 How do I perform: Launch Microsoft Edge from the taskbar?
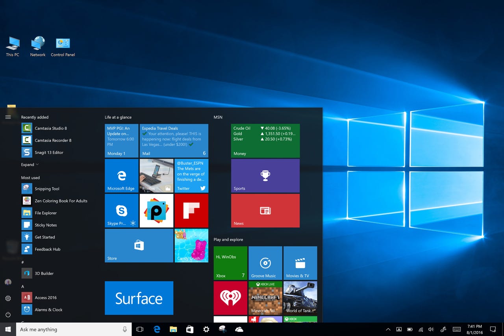pyautogui.click(x=157, y=329)
